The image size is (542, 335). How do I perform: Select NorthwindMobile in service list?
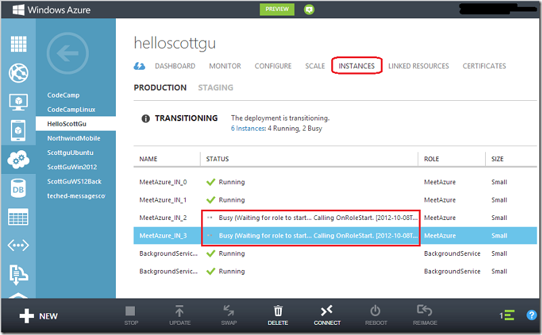point(74,138)
